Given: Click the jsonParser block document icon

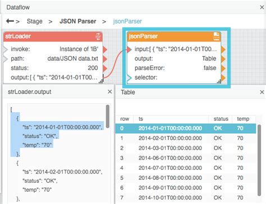Looking at the screenshot, I should coord(216,36).
